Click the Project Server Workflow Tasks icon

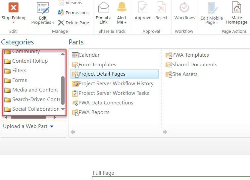(x=75, y=93)
